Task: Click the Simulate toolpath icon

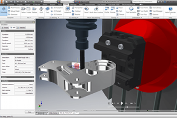Action: 4,10
